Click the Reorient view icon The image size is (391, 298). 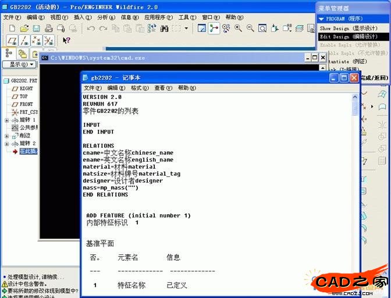tap(275, 28)
